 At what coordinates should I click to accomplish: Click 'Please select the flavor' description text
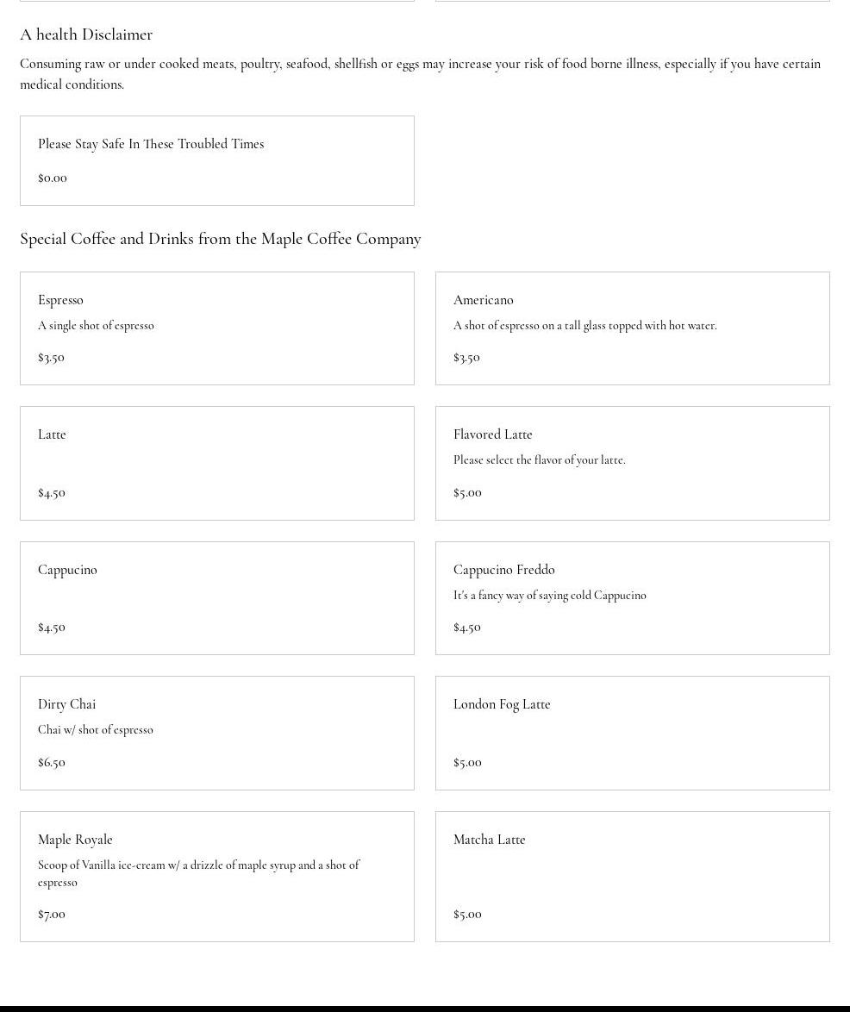(540, 459)
